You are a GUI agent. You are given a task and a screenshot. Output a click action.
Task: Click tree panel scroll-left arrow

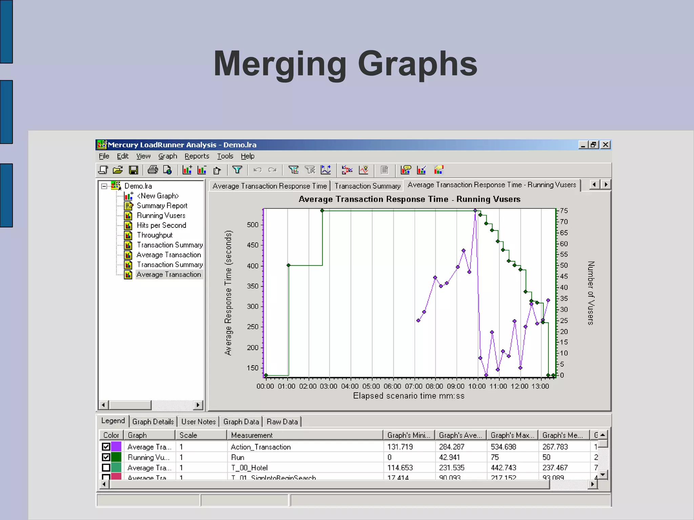coord(104,405)
